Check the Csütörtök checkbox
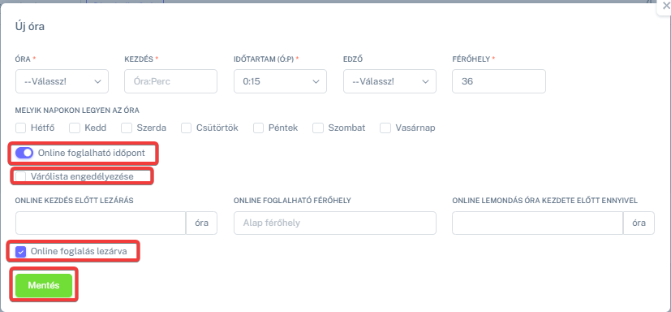The height and width of the screenshot is (312, 671). point(186,128)
